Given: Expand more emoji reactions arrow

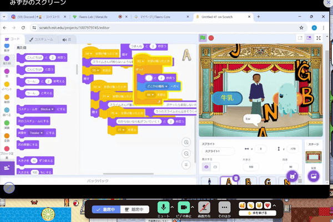Looking at the screenshot, I should pyautogui.click(x=274, y=205).
